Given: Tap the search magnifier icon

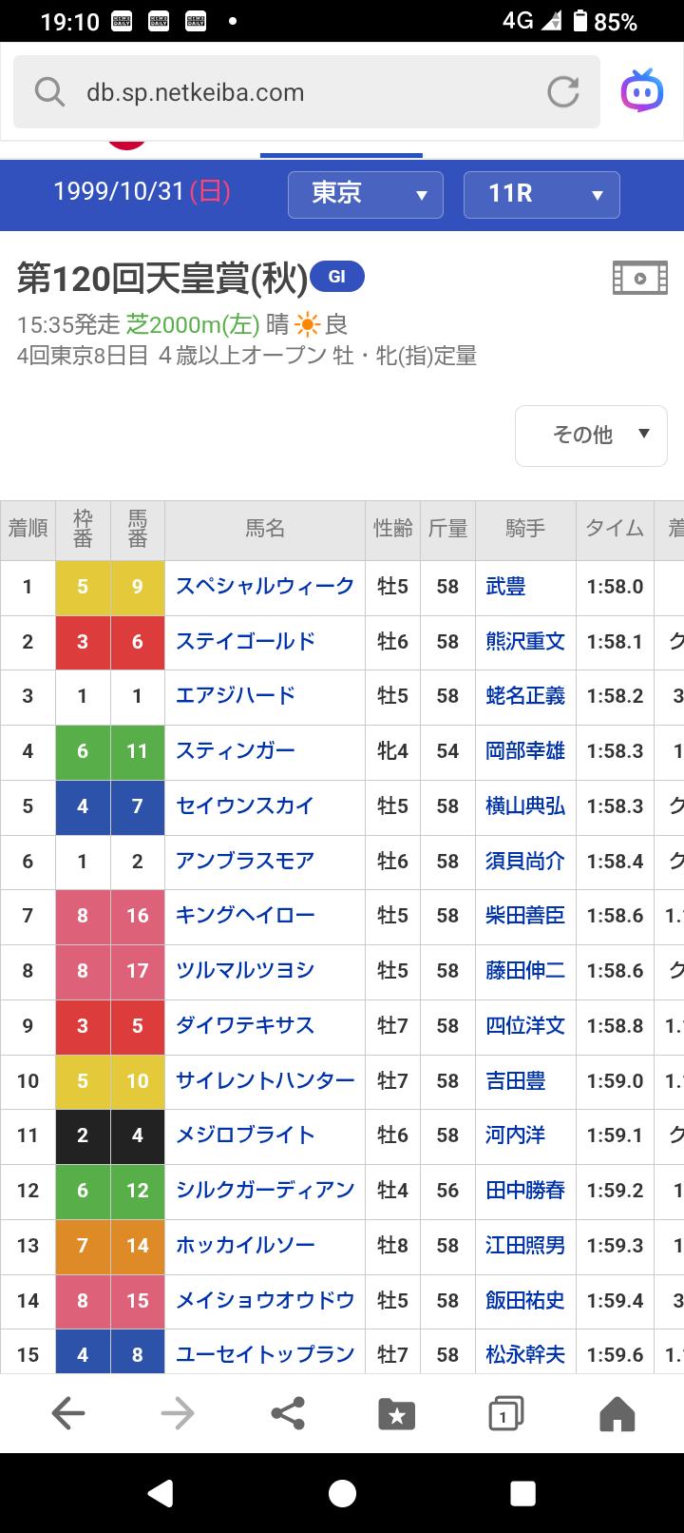Looking at the screenshot, I should point(48,92).
